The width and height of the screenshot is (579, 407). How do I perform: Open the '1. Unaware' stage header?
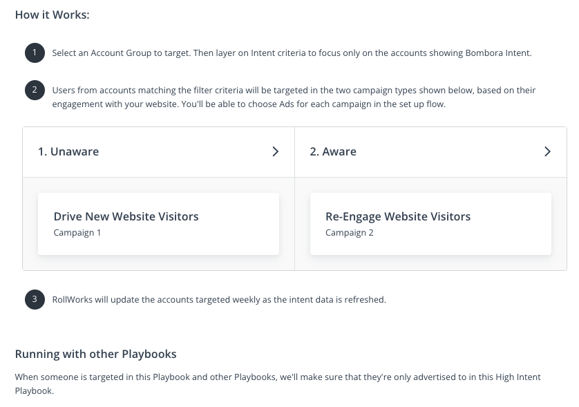[x=68, y=151]
